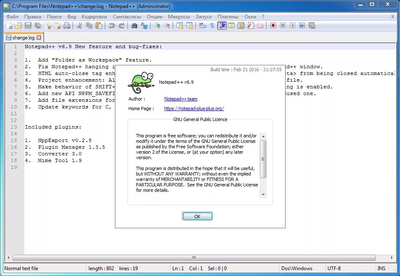Click the Replace toolbar icon
This screenshot has height=276, width=400.
coord(144,26)
